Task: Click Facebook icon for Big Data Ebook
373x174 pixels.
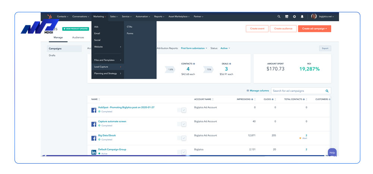Action: (x=94, y=138)
